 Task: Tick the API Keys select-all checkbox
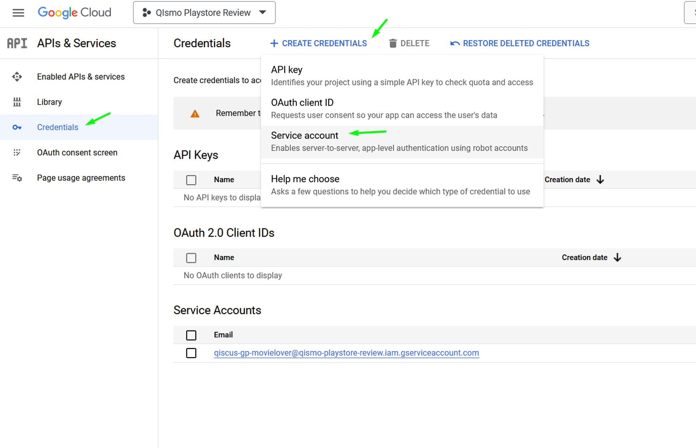point(191,180)
